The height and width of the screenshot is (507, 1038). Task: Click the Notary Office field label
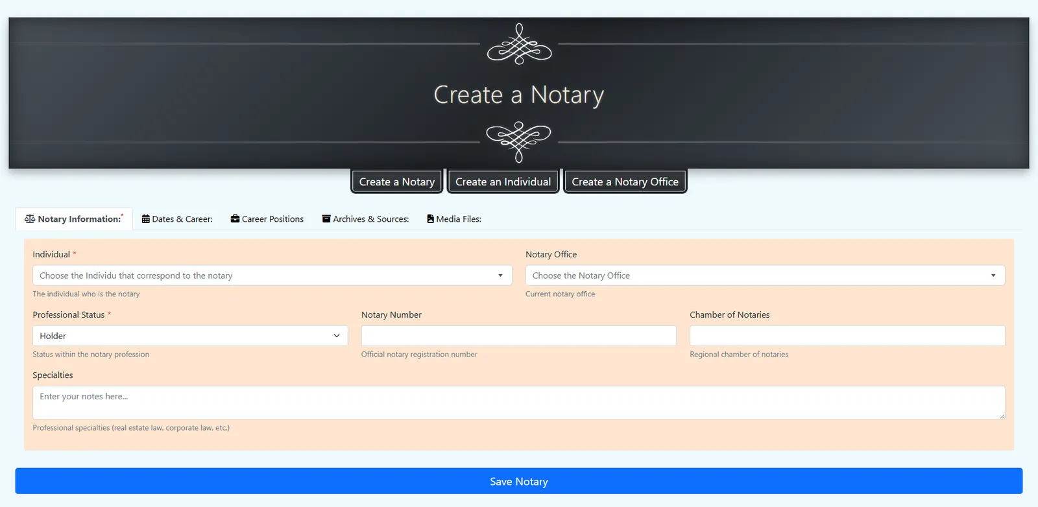coord(551,254)
